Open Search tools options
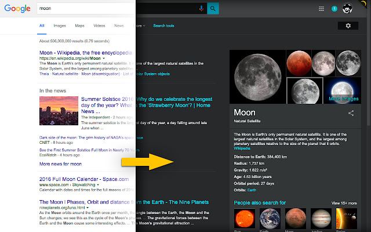The image size is (371, 232). click(x=163, y=26)
